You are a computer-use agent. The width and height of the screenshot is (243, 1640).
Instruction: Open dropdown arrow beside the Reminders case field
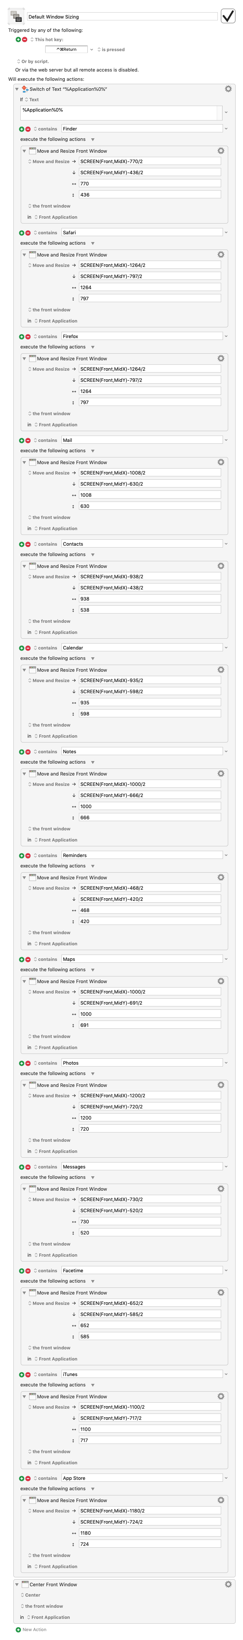(226, 856)
